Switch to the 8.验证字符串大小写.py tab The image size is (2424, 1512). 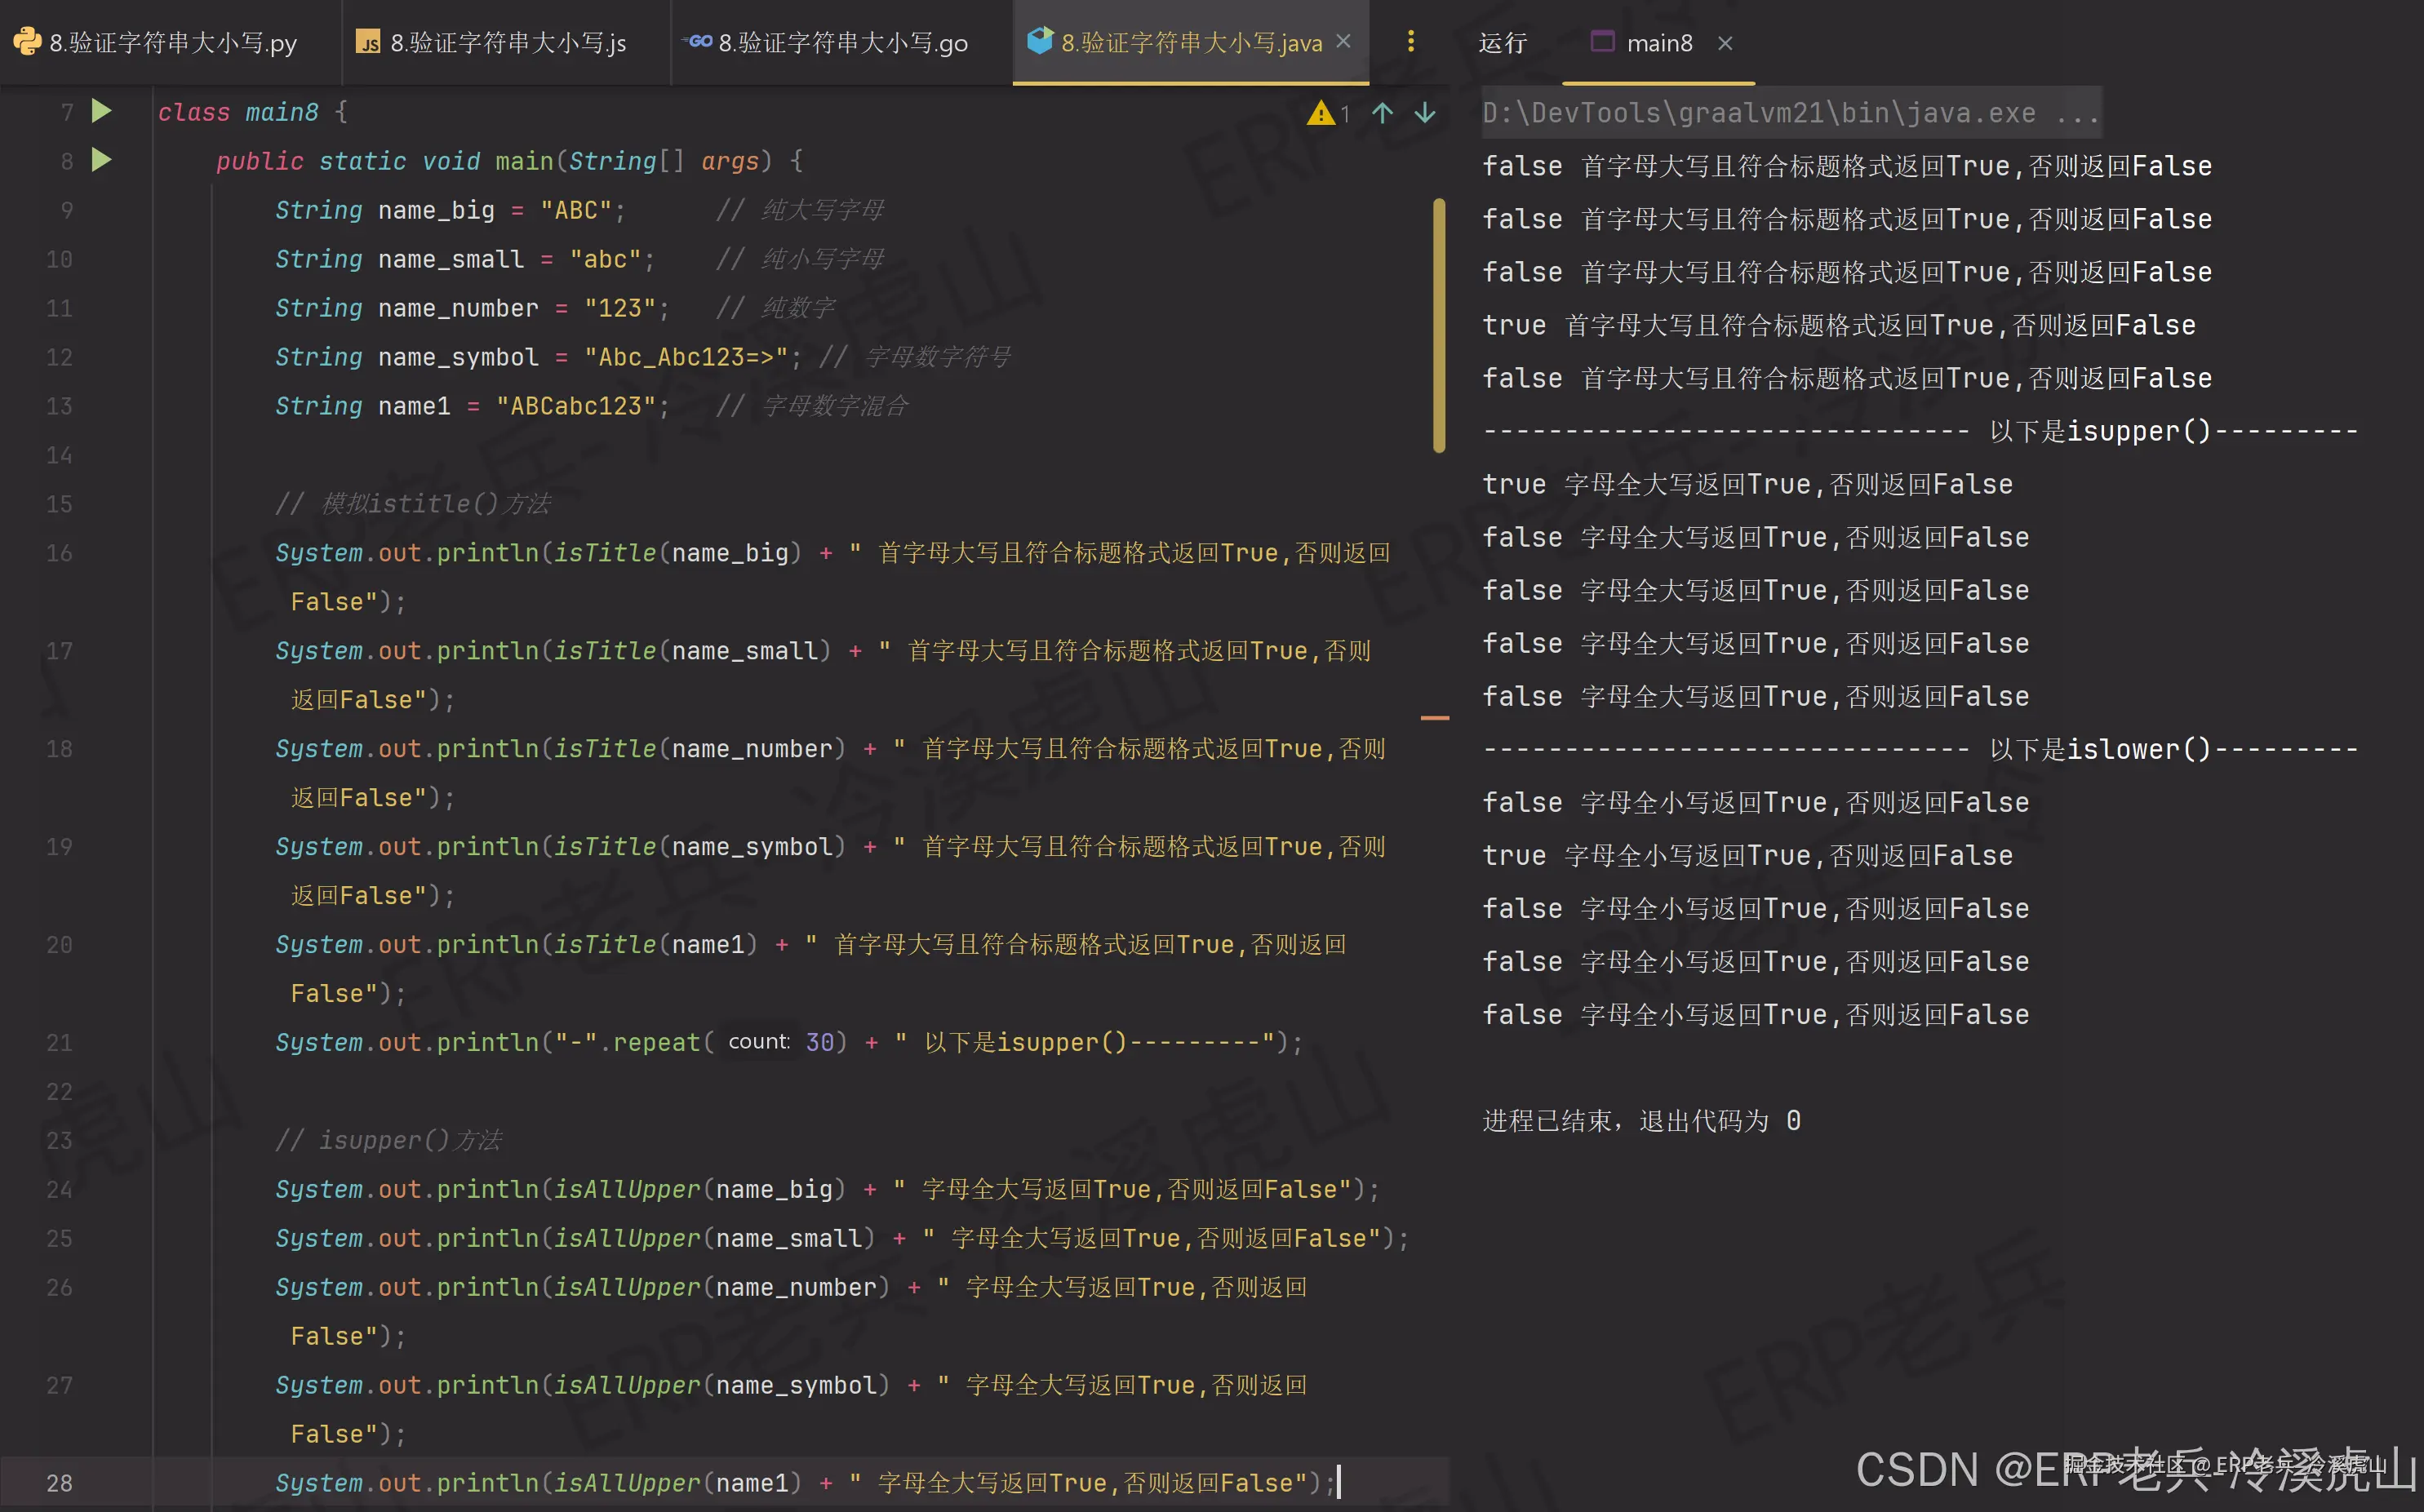172,43
